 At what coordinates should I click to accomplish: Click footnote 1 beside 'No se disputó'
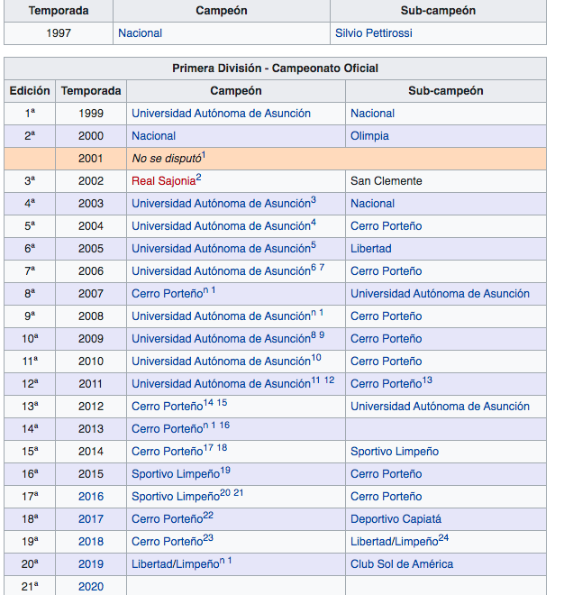(204, 155)
